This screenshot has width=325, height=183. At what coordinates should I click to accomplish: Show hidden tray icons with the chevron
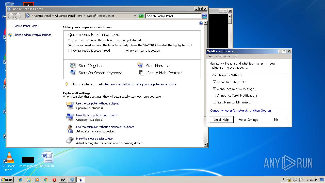(x=283, y=180)
